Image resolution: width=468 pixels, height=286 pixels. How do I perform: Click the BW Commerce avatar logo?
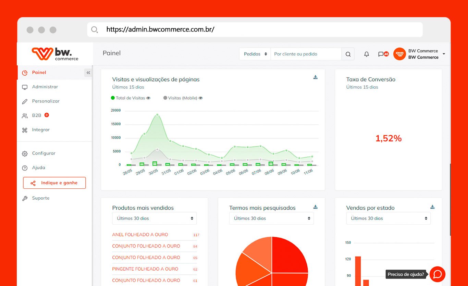[x=399, y=54]
